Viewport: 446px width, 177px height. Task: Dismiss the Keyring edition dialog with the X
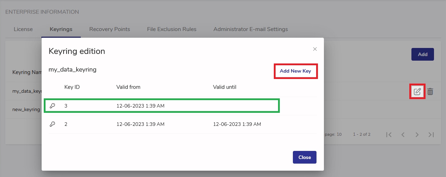315,49
